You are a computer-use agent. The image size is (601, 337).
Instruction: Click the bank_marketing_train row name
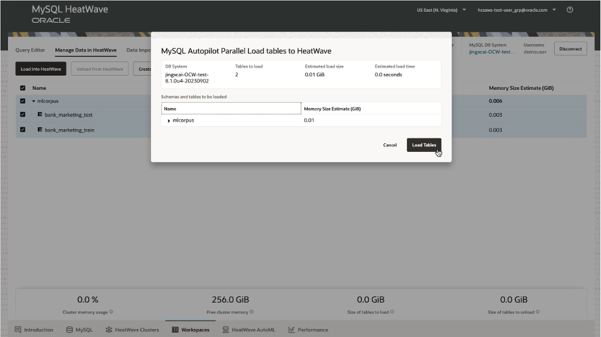(70, 130)
